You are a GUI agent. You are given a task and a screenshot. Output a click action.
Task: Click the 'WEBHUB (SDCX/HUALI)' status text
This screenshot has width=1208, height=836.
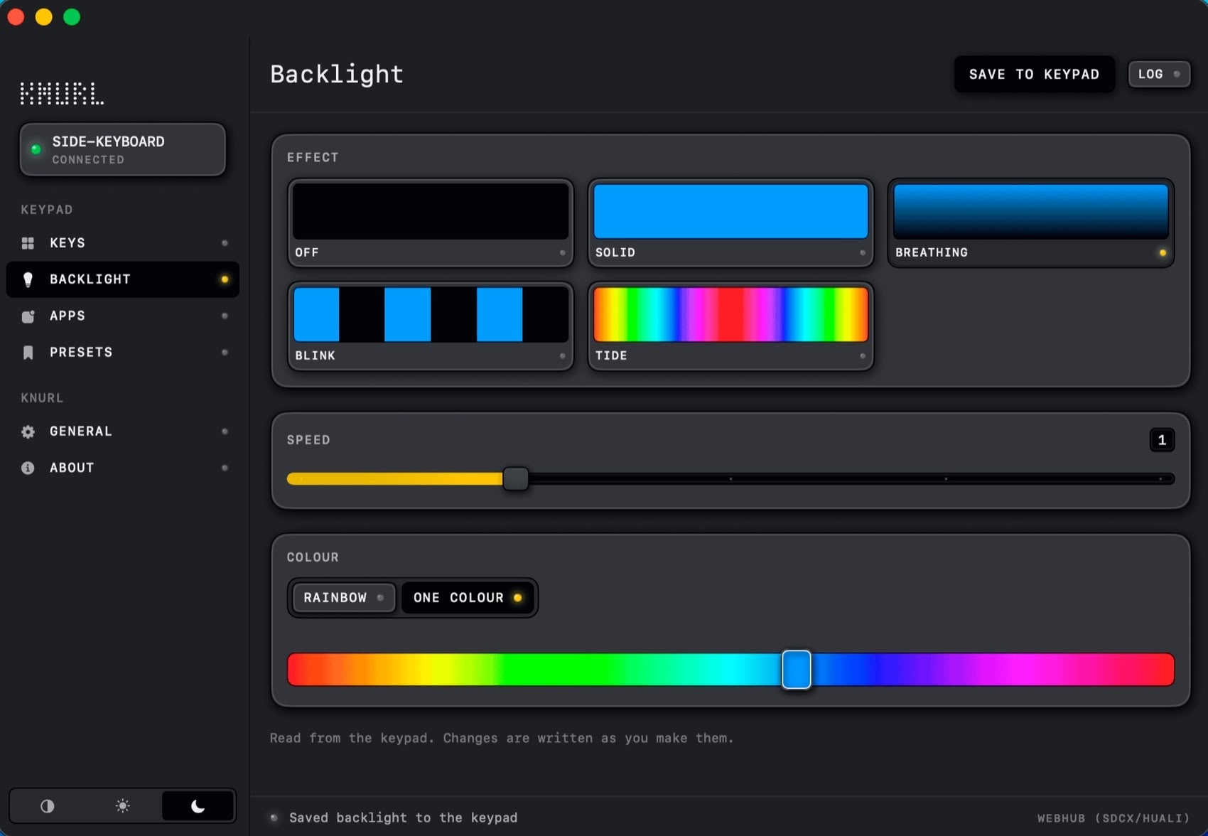click(x=1113, y=818)
